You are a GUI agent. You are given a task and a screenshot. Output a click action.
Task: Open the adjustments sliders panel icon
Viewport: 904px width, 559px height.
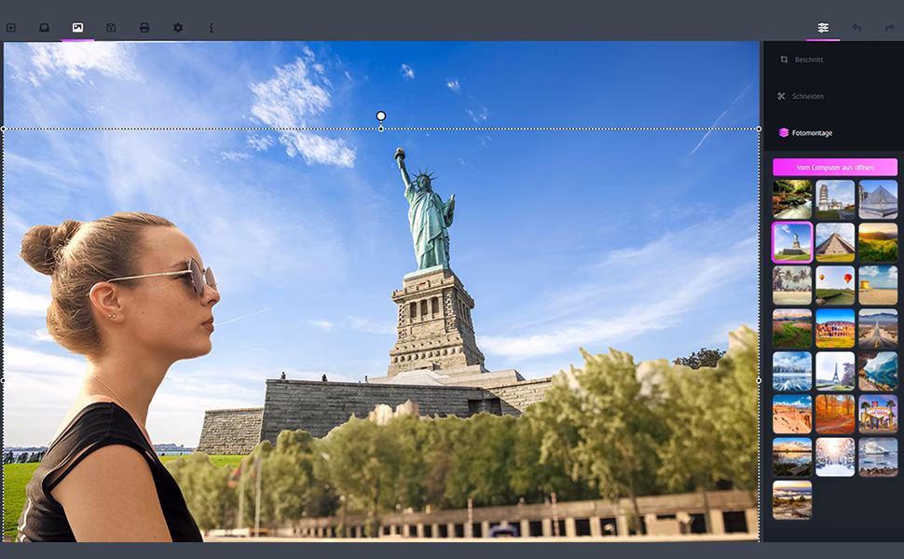tap(823, 28)
